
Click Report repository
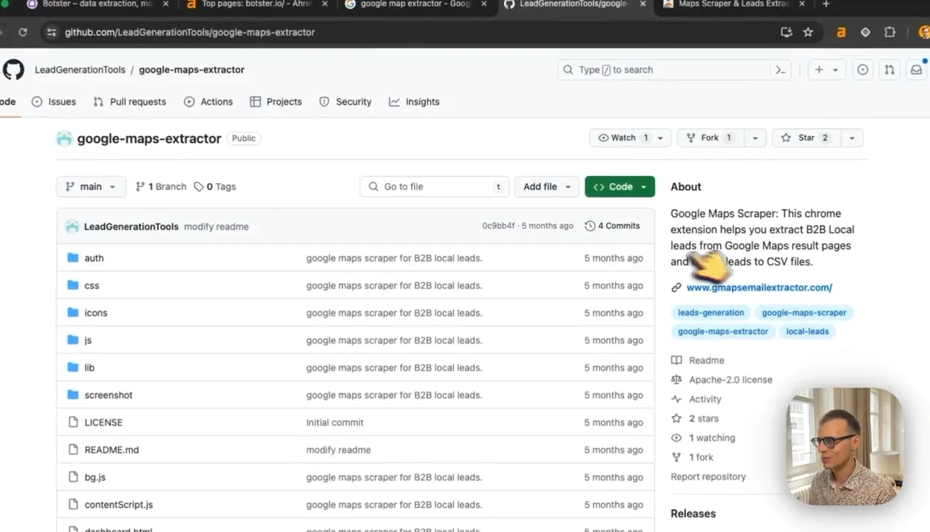[708, 477]
